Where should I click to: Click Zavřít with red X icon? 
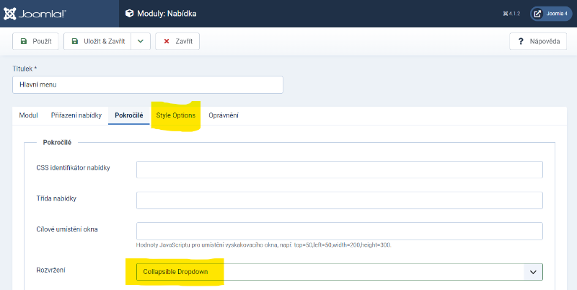[177, 41]
